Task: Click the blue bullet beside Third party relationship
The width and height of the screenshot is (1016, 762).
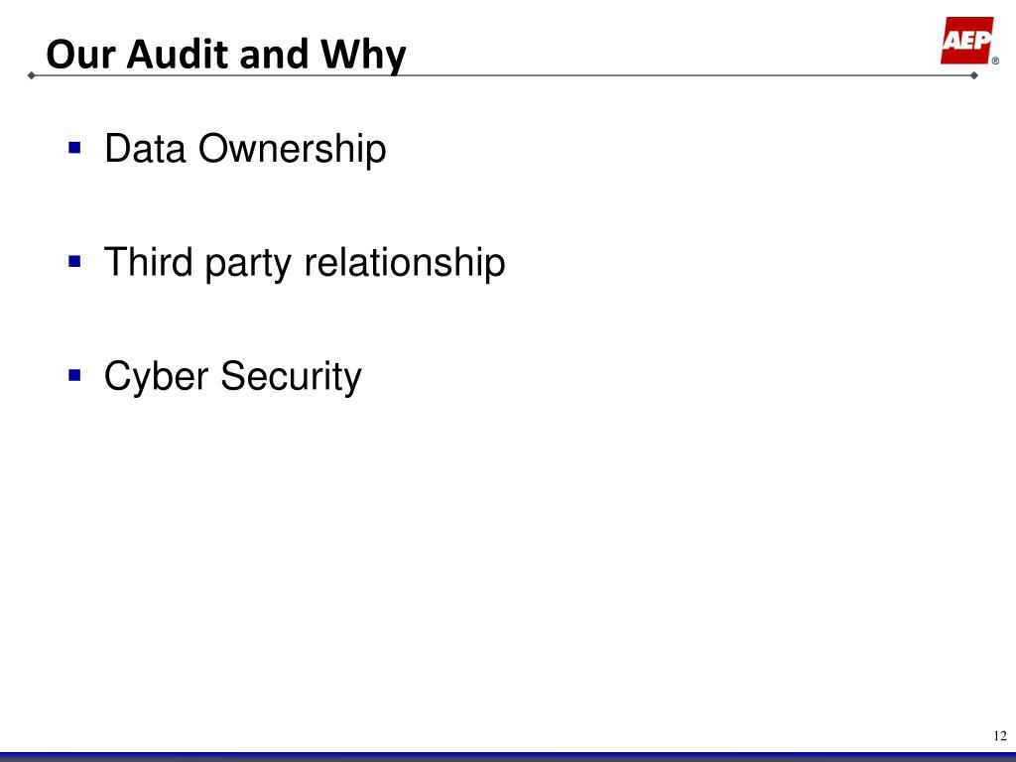Action: tap(75, 262)
